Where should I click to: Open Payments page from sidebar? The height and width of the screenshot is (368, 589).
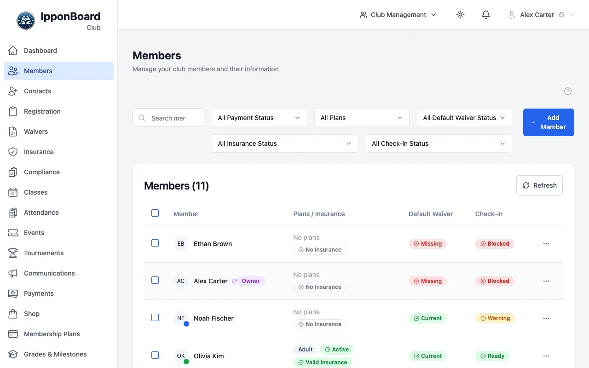[x=58, y=293]
